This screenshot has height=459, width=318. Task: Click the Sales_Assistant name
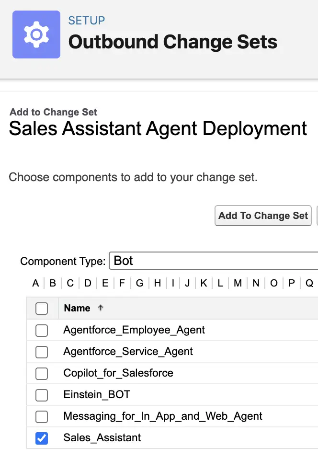tap(102, 437)
